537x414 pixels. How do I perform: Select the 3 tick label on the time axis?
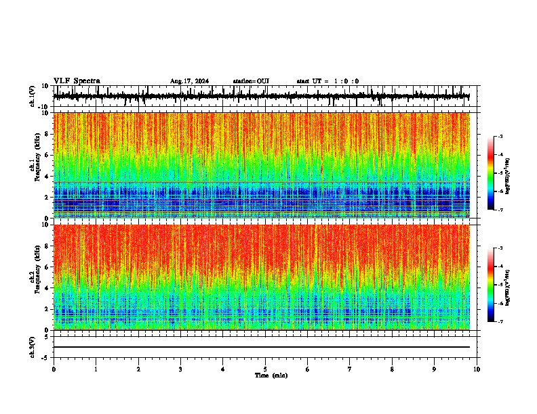pyautogui.click(x=180, y=369)
